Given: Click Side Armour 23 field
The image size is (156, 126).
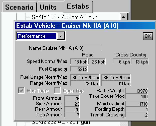Looking at the screenshot, I should point(72,104).
